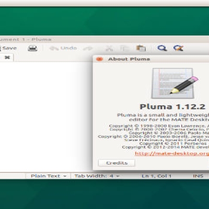Click the Ln 1, Col 1 status text
This screenshot has width=209, height=209.
coord(157,176)
